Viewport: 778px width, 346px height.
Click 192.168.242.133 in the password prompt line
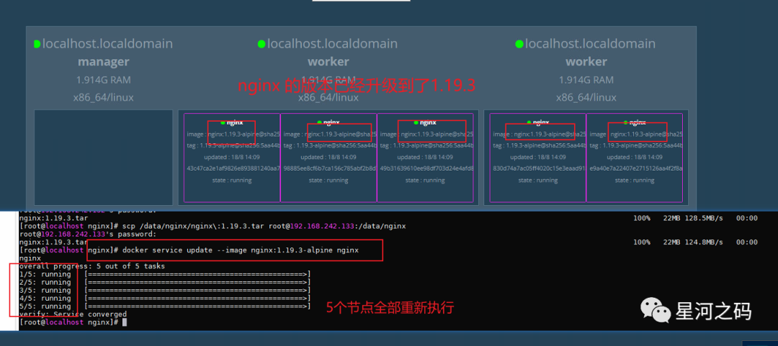73,234
